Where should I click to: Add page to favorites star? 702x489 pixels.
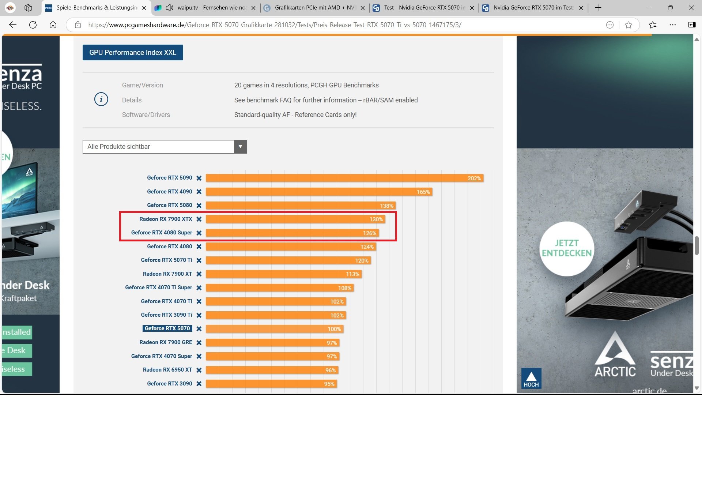pos(629,25)
